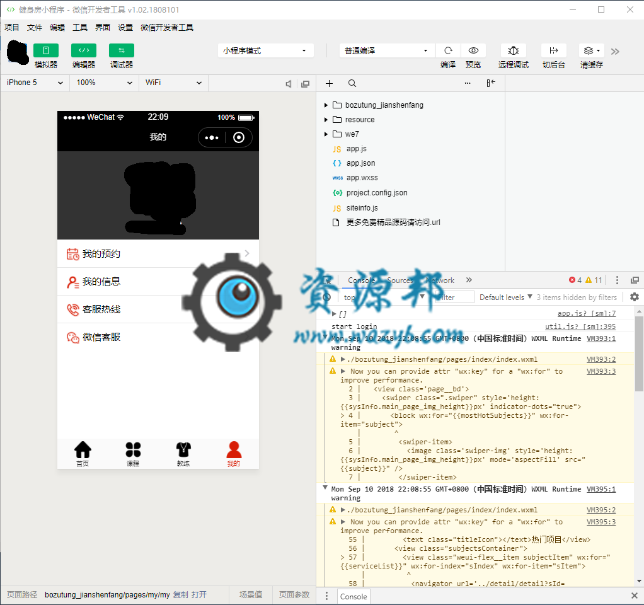Click the console Filter input field
This screenshot has height=605, width=644.
[x=455, y=297]
